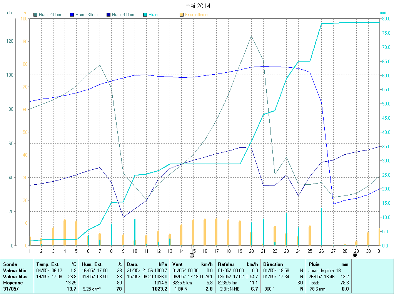394x294 pixels.
Task: Click the orange Ensoleillement legend square
Action: tap(182, 15)
